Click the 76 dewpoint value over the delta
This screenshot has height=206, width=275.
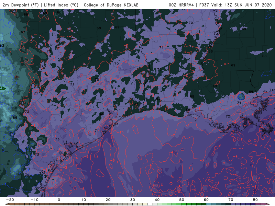262,124
